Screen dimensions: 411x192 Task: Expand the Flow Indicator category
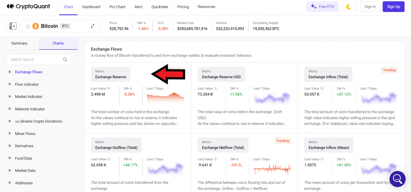pyautogui.click(x=10, y=85)
